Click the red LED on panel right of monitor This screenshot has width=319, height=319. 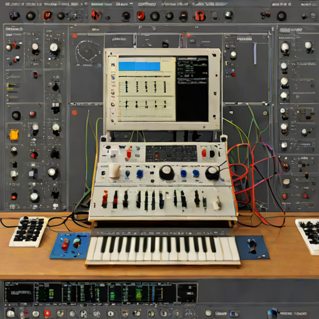click(234, 75)
